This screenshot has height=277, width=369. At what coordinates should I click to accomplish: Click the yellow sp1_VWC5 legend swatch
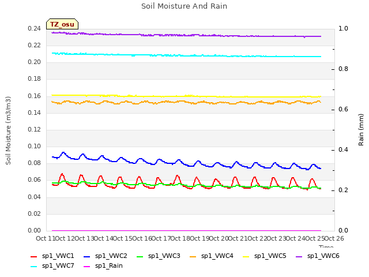point(246,256)
